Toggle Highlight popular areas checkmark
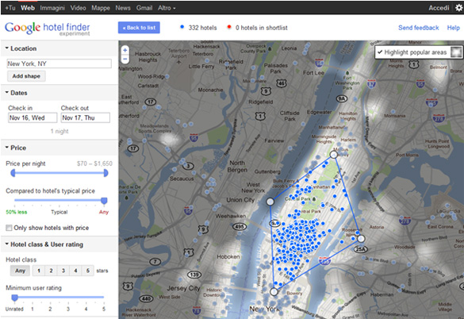 [380, 52]
